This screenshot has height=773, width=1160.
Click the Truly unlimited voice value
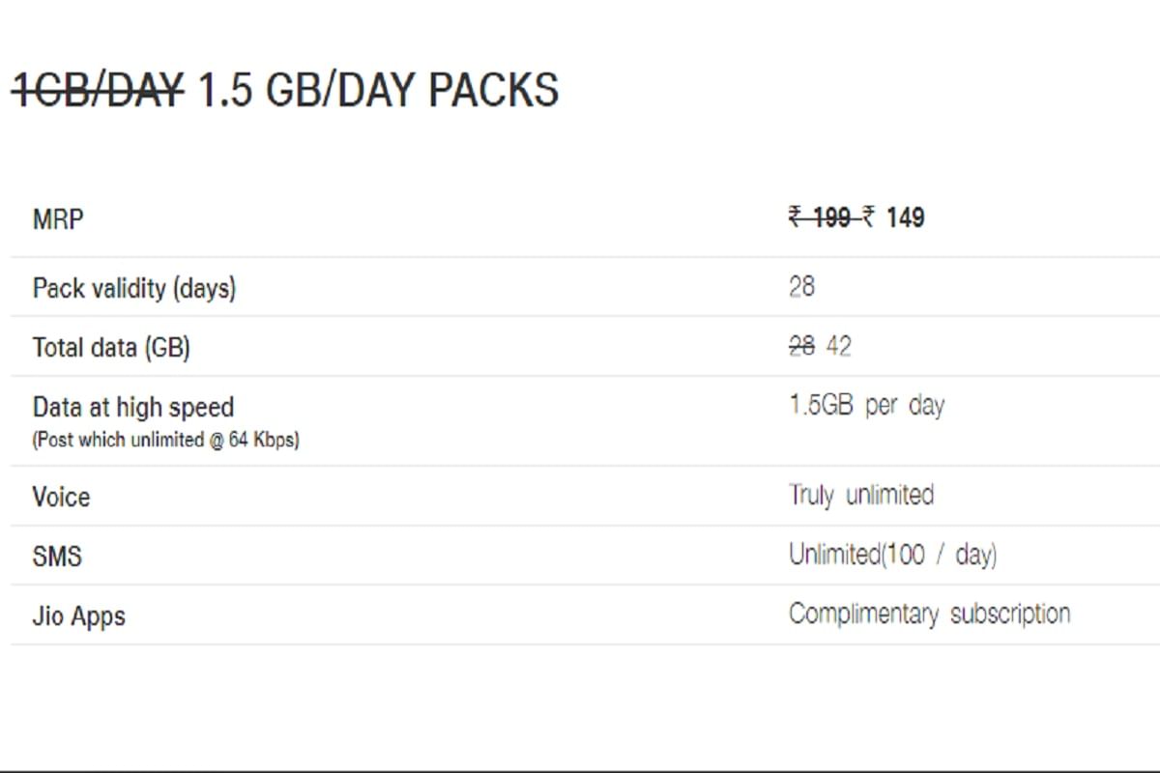tap(861, 496)
